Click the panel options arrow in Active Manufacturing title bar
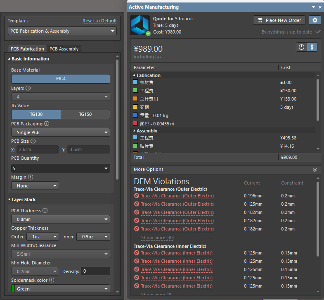Screen dimensions: 324x300 tap(313, 7)
